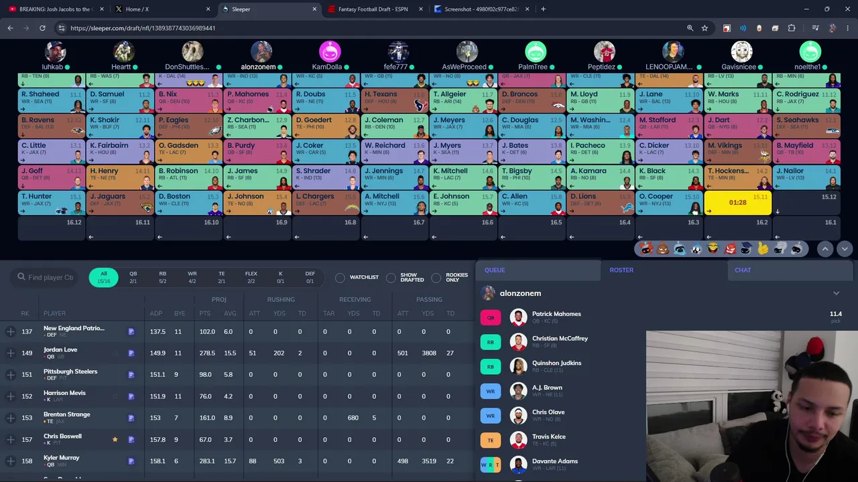The width and height of the screenshot is (858, 482).
Task: Open the KamDolla manager avatar
Action: (x=330, y=52)
